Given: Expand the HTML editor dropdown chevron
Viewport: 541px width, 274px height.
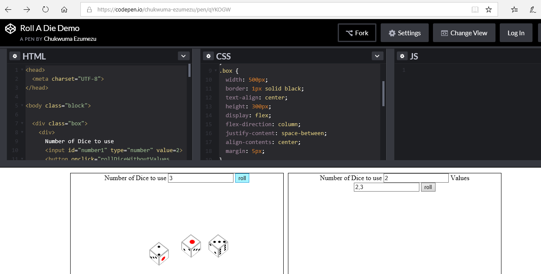Looking at the screenshot, I should [x=183, y=56].
